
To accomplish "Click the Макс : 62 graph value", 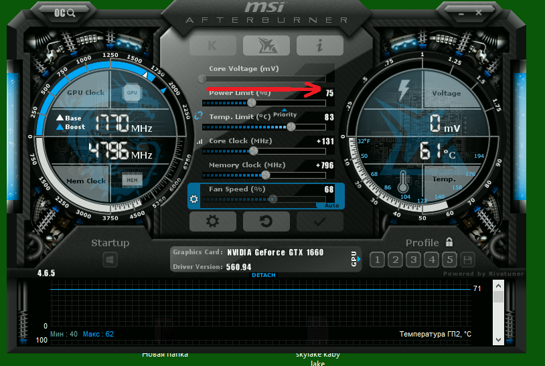I will [98, 334].
